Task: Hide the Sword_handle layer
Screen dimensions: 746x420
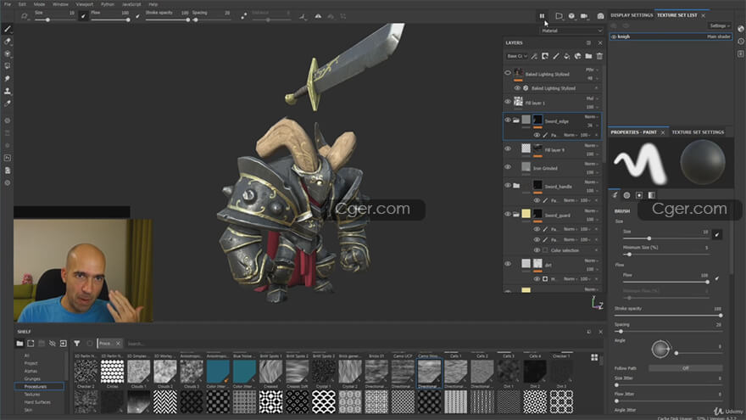Action: click(508, 185)
